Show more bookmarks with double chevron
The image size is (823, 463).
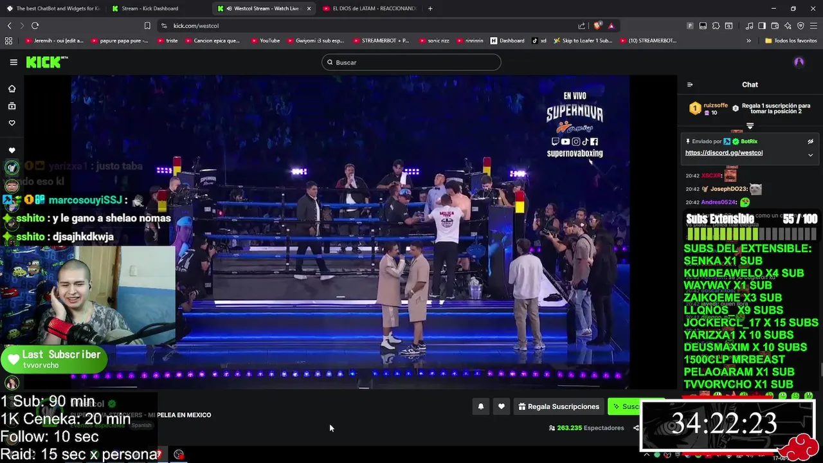748,41
